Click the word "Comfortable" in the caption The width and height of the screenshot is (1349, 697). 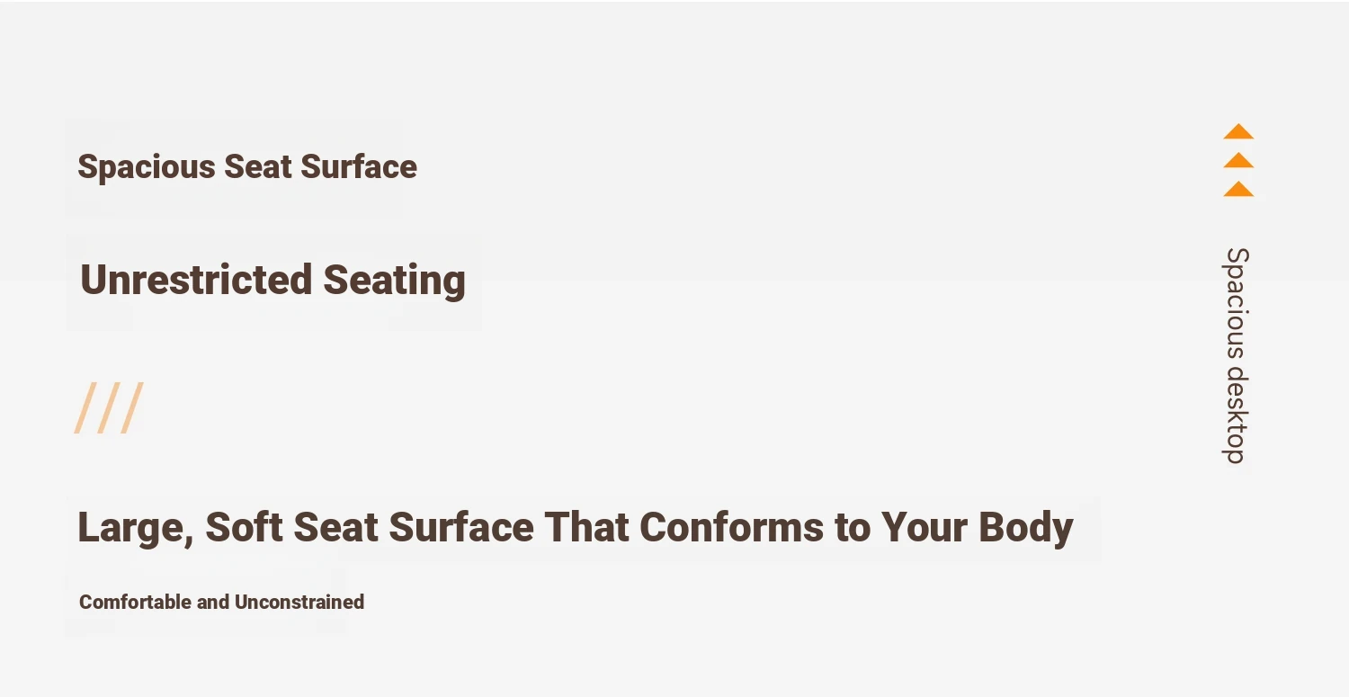tap(135, 602)
